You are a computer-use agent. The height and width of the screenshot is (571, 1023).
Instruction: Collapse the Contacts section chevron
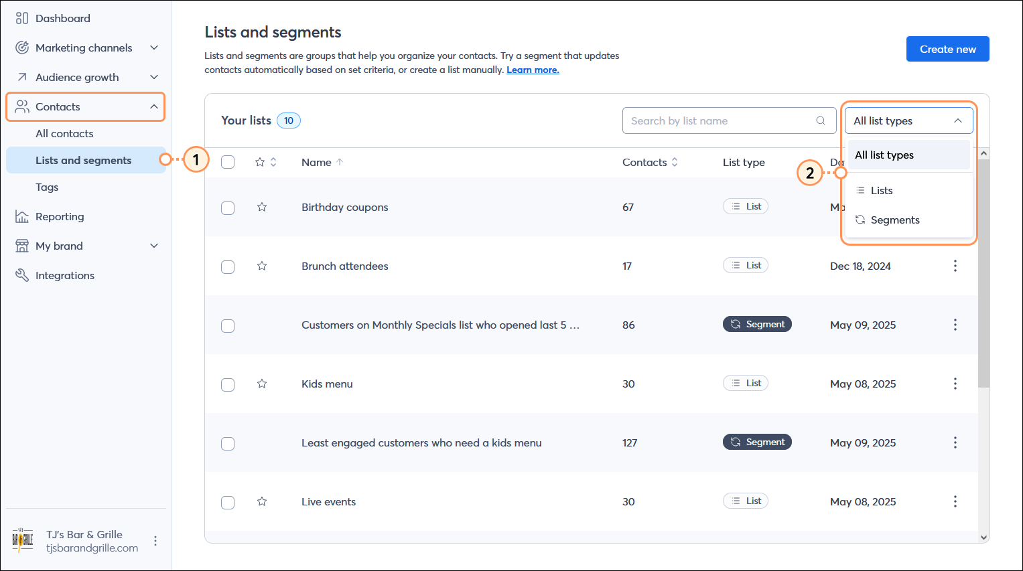coord(154,106)
